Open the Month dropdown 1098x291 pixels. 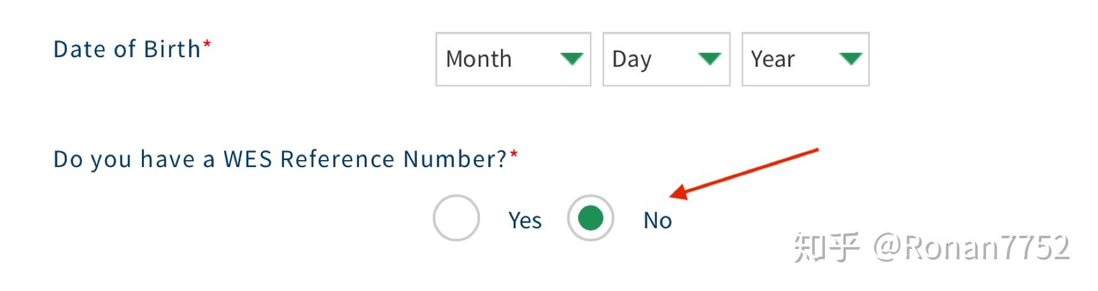click(x=513, y=59)
